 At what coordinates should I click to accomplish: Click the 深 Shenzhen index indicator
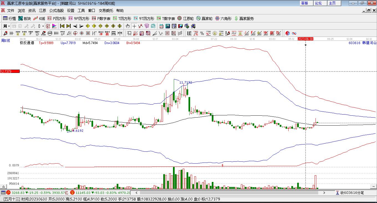[72, 192]
